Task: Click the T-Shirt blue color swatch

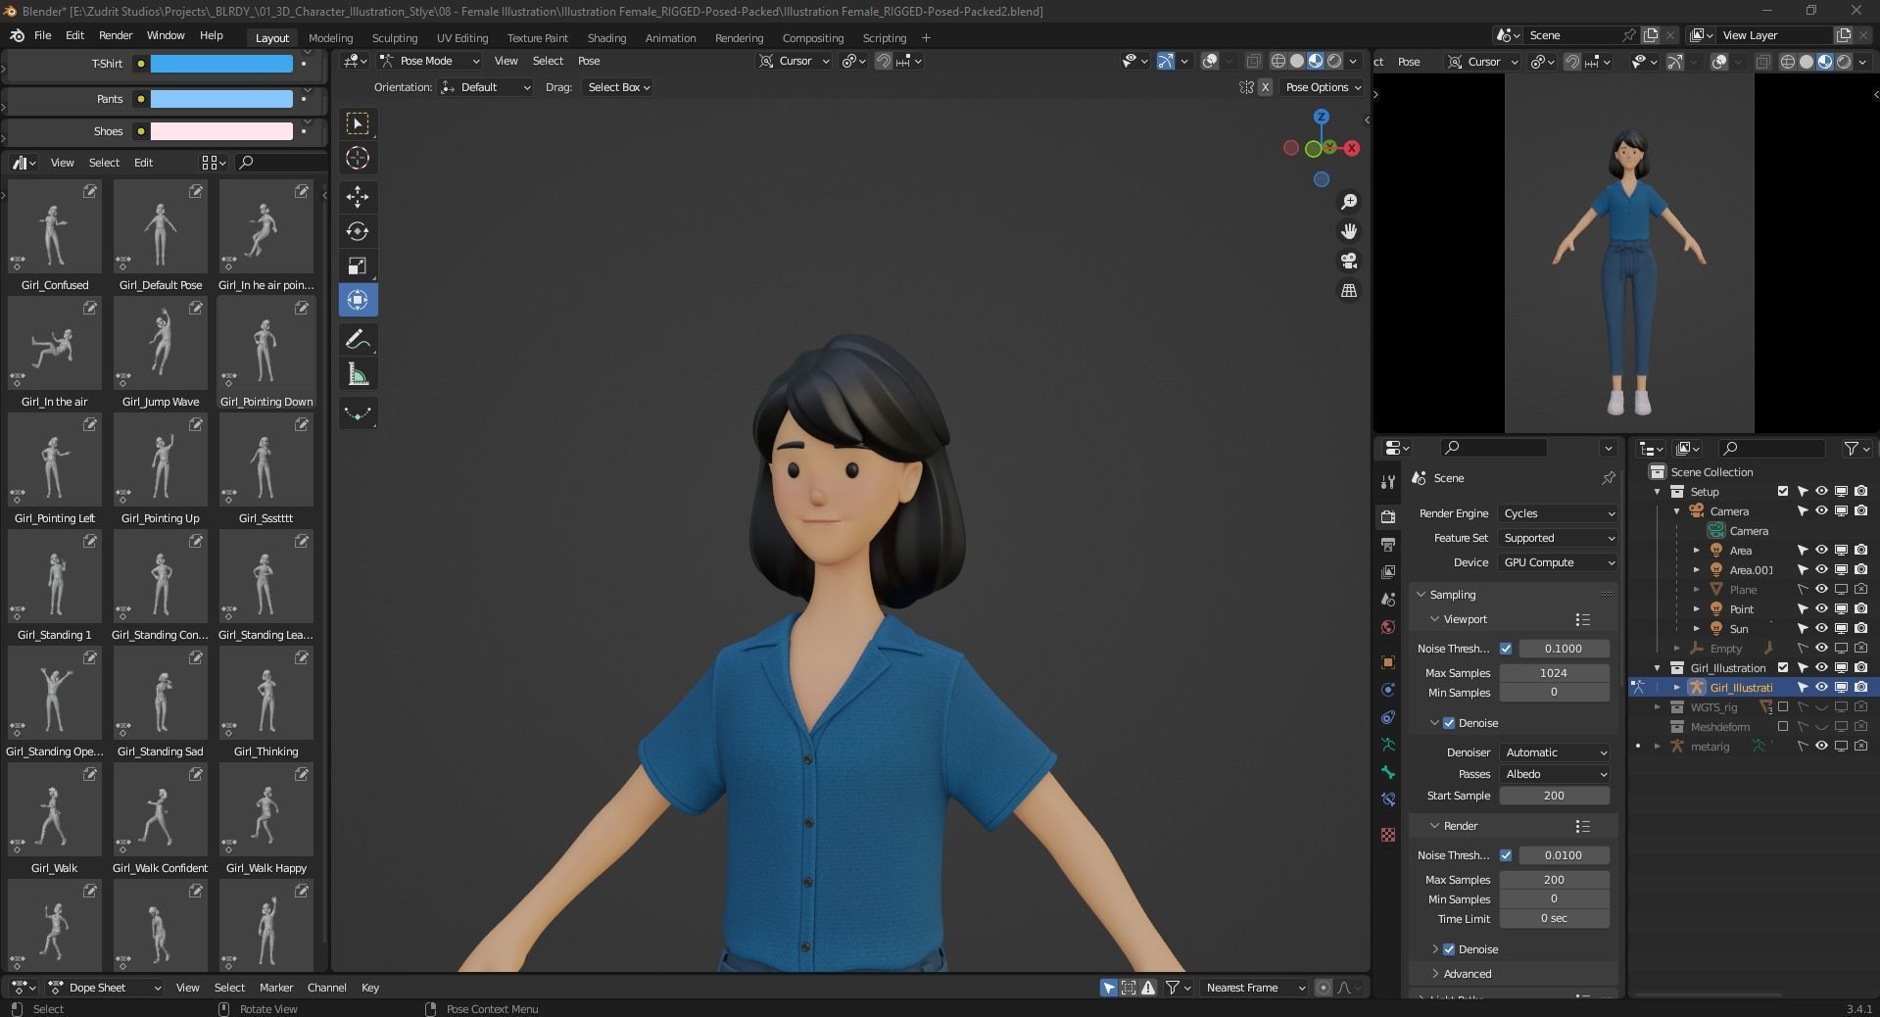Action: click(x=221, y=64)
